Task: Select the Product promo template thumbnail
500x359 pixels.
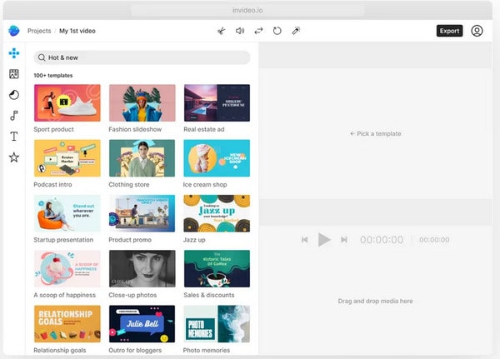Action: (x=142, y=213)
